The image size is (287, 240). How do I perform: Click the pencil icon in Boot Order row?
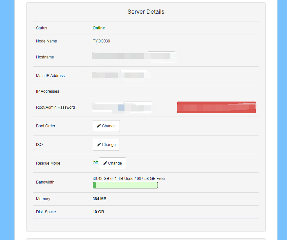[99, 126]
